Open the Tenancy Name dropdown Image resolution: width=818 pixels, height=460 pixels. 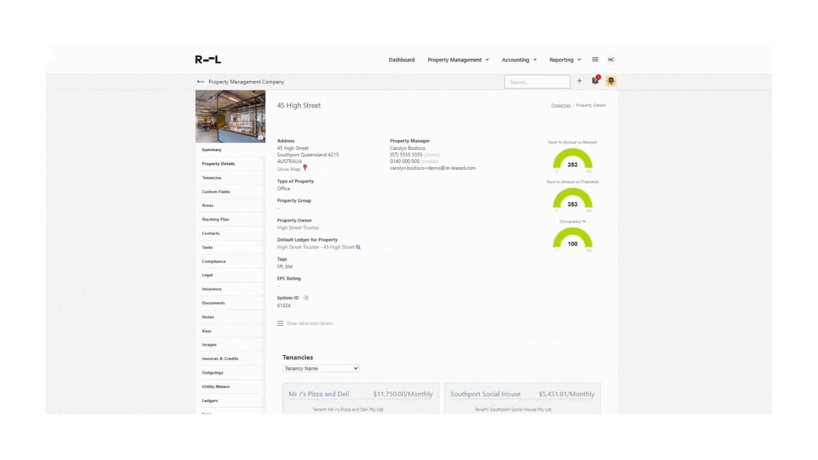tap(321, 368)
